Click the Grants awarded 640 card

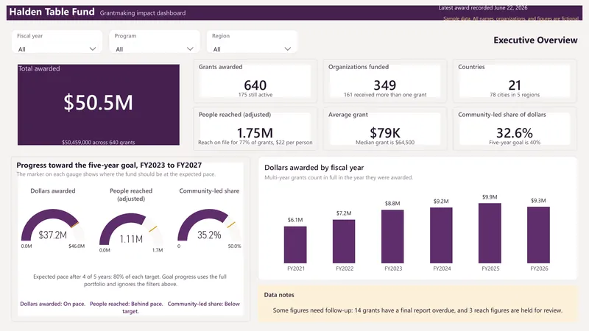tap(255, 81)
